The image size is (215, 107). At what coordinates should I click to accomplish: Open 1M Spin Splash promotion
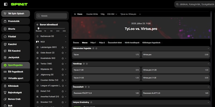click(16, 14)
